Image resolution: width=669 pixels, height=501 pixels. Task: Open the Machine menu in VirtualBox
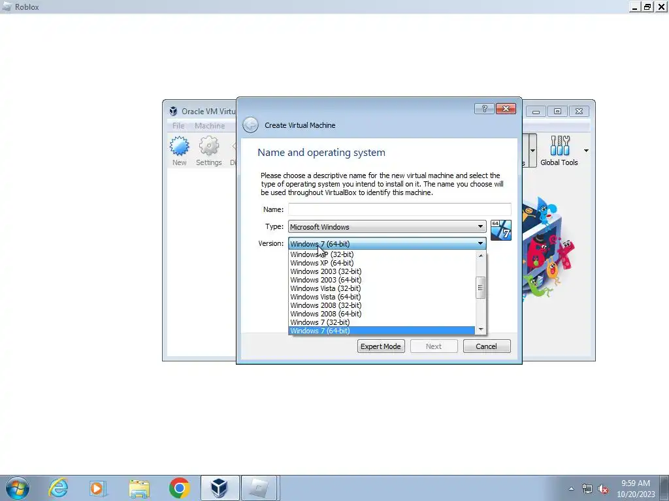pyautogui.click(x=210, y=126)
